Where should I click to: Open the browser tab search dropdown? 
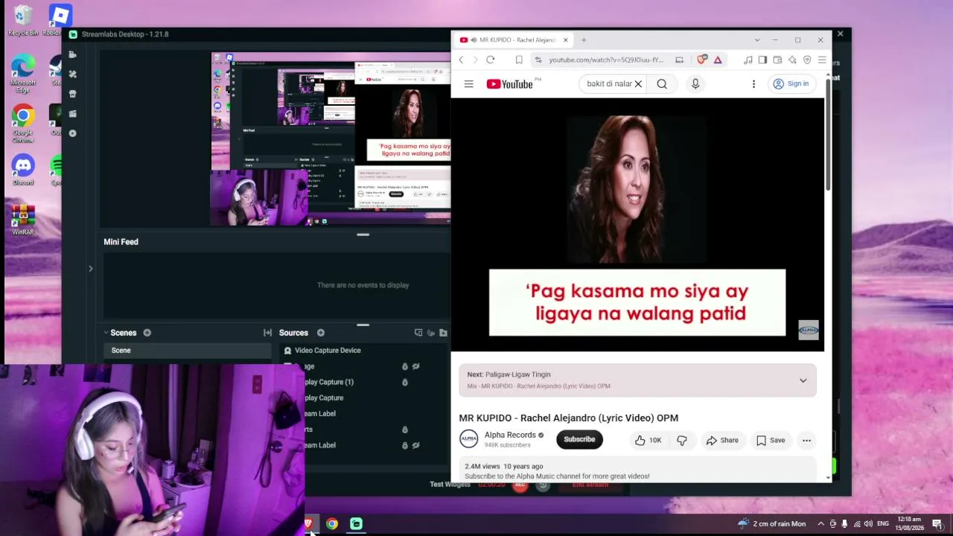tap(757, 40)
